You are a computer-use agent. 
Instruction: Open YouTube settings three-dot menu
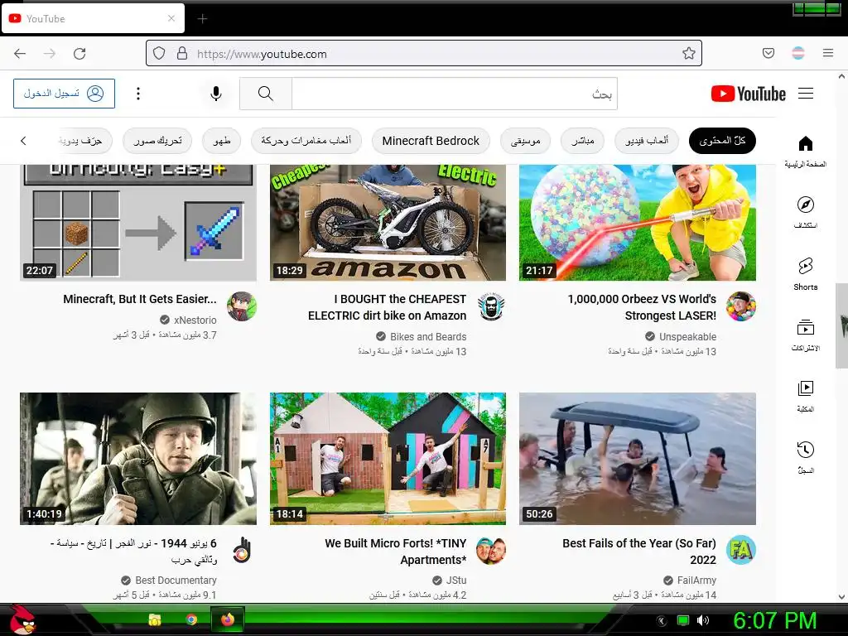coord(138,94)
